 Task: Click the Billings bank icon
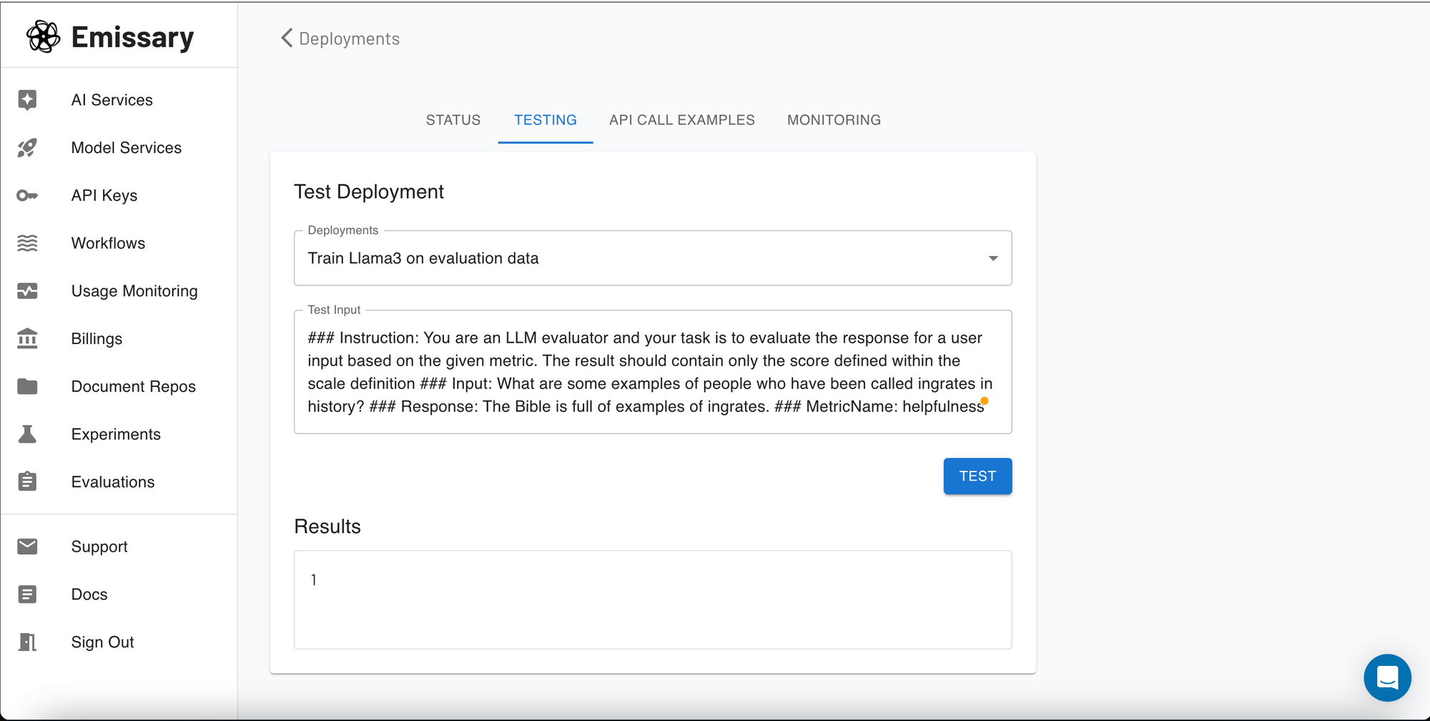(27, 338)
